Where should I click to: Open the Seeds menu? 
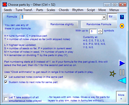[8, 10]
